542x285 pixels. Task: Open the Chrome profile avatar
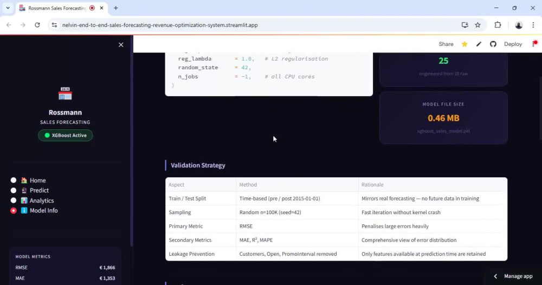[519, 25]
